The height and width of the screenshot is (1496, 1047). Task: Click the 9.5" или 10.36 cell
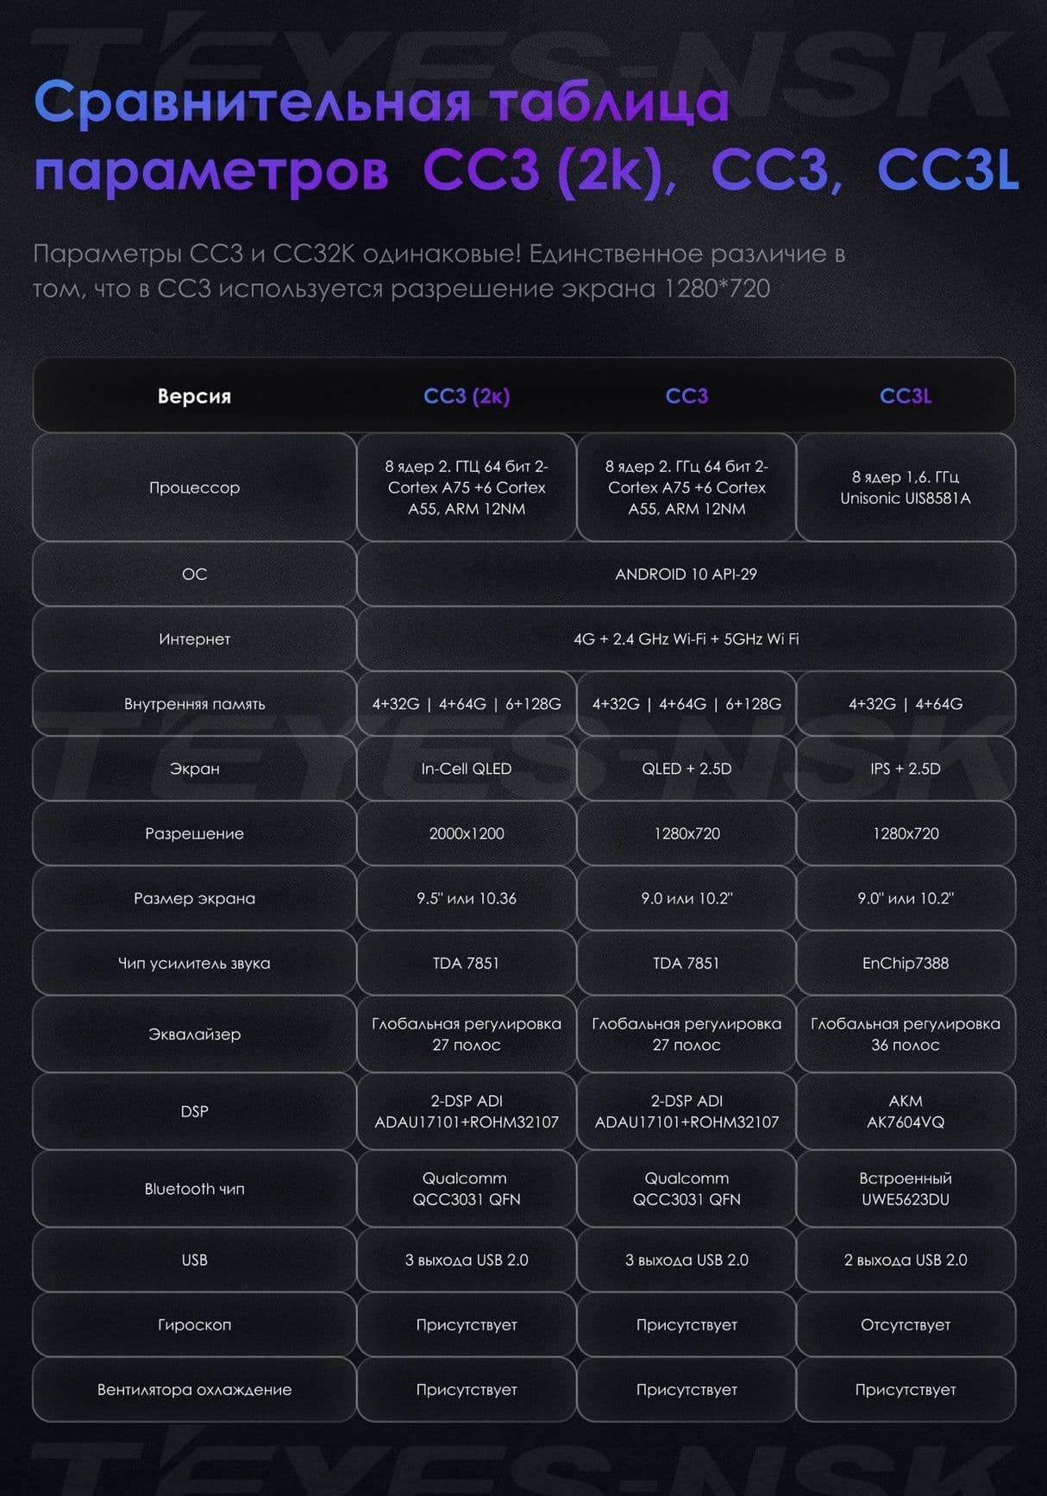467,898
